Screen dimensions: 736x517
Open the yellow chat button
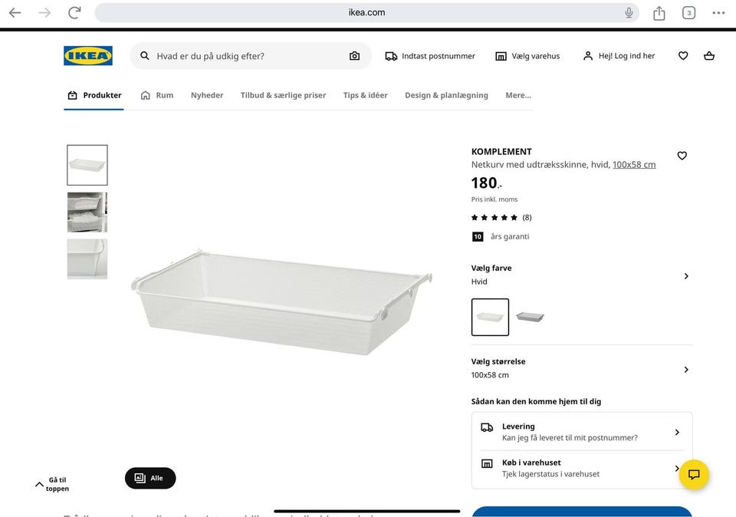pyautogui.click(x=694, y=474)
